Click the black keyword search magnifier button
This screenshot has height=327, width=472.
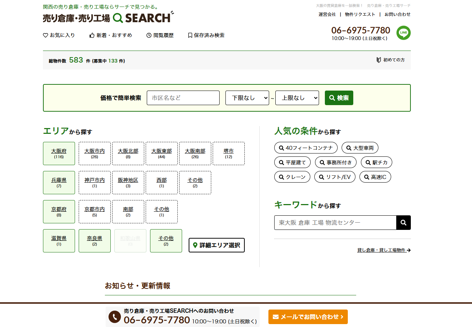coord(403,223)
